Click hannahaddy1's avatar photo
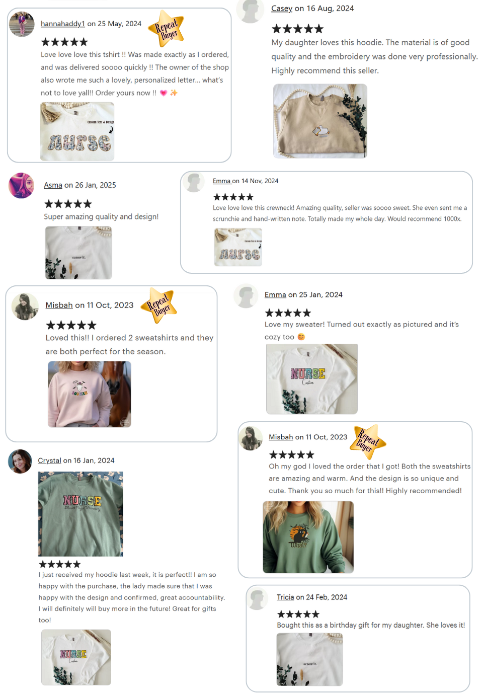Image resolution: width=483 pixels, height=695 pixels. point(22,24)
